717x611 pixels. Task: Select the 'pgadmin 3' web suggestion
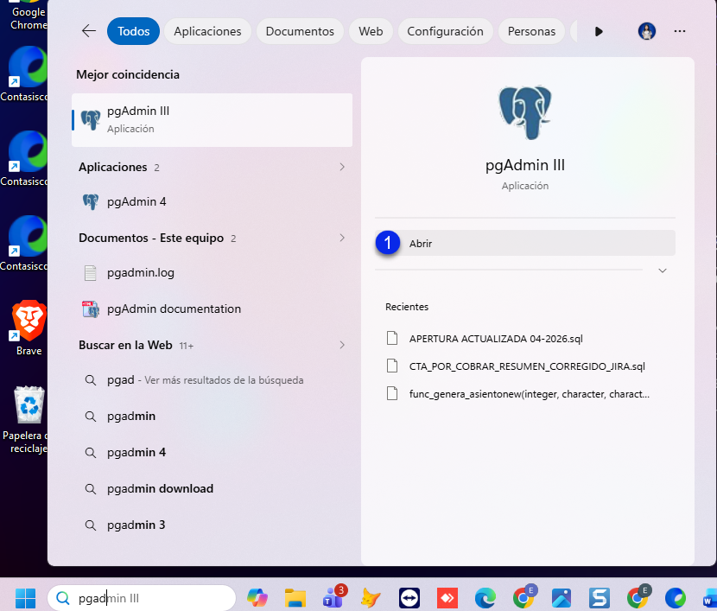tap(213, 525)
